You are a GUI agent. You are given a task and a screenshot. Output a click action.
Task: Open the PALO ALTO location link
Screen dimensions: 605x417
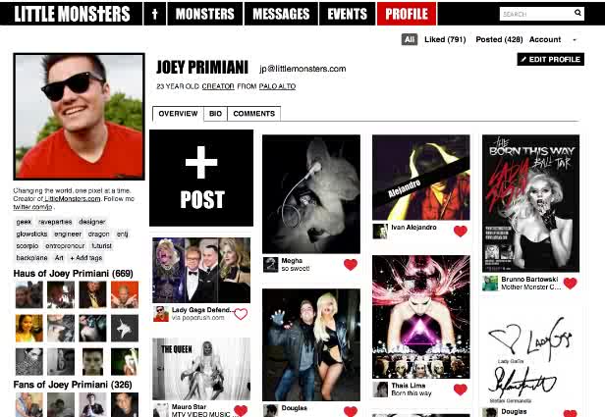[x=277, y=86]
